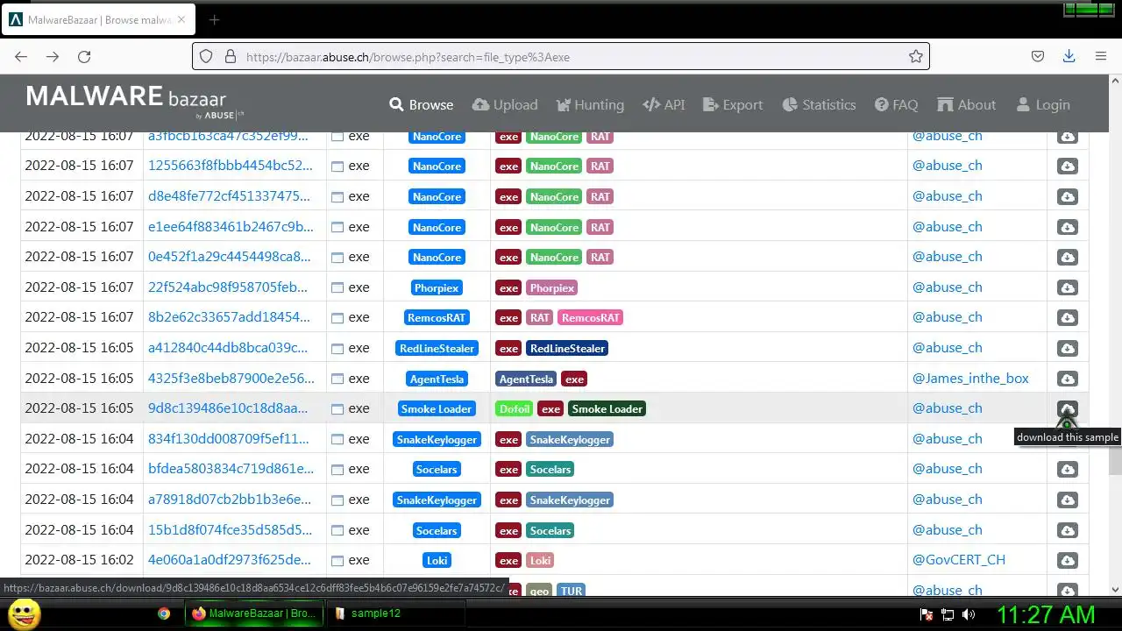
Task: Click the Smoke Loader signature badge
Action: [437, 409]
